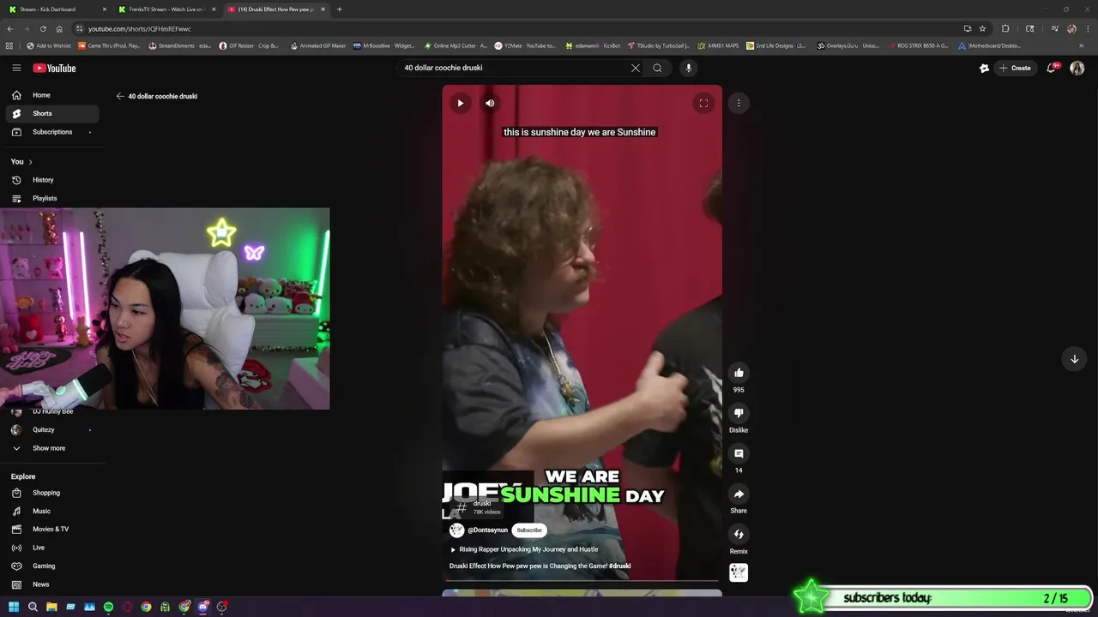1098x617 pixels.
Task: Open the Online Mp3 Cutter bookmark
Action: (x=456, y=45)
